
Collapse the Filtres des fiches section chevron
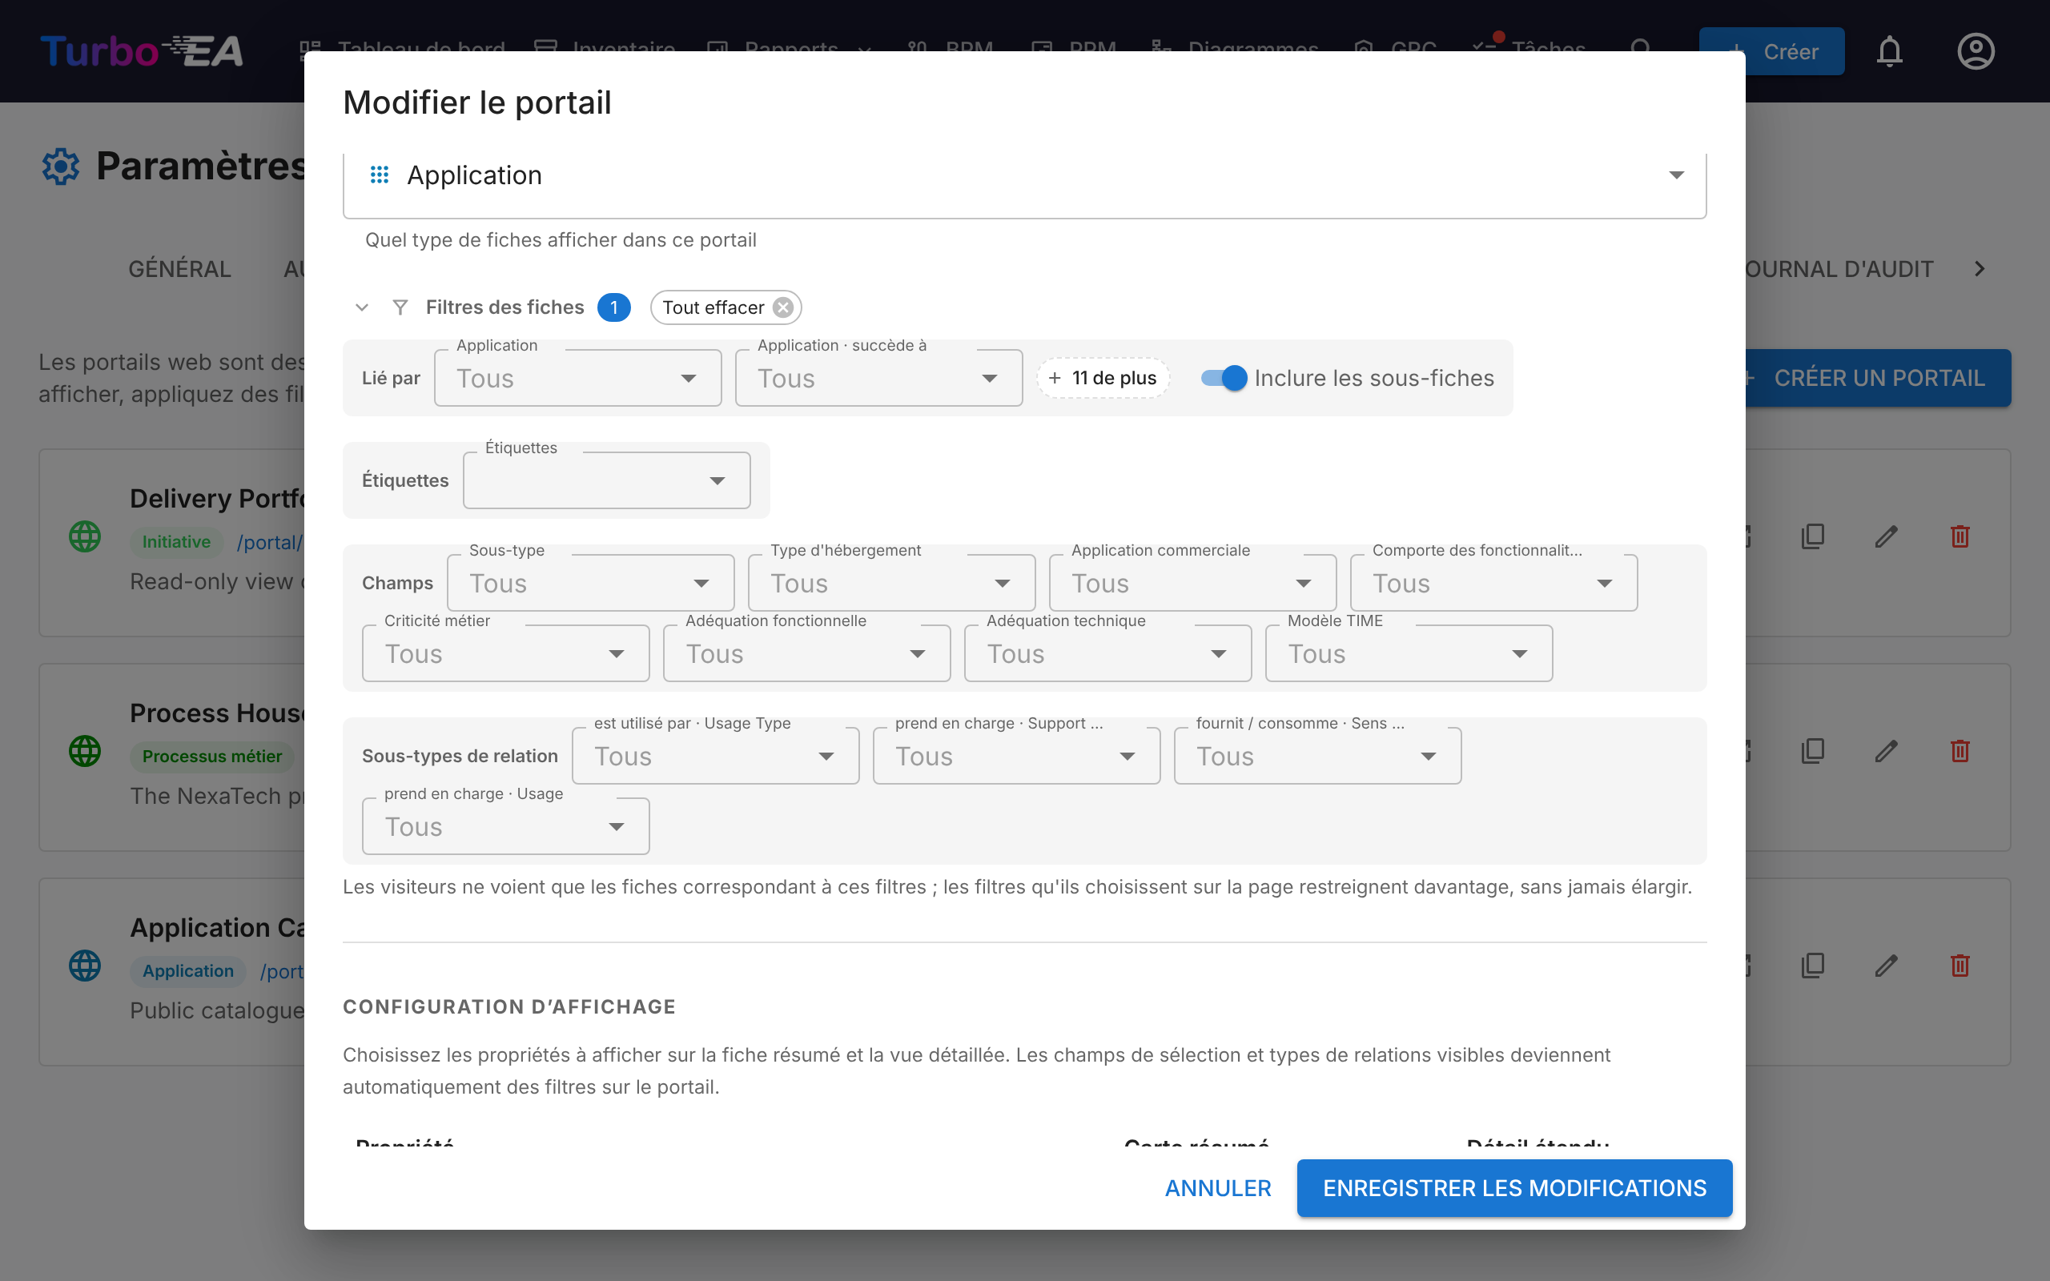tap(362, 307)
